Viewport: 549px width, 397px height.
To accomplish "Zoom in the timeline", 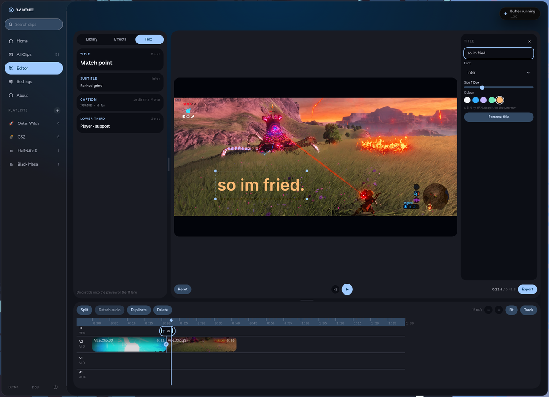I will (499, 310).
